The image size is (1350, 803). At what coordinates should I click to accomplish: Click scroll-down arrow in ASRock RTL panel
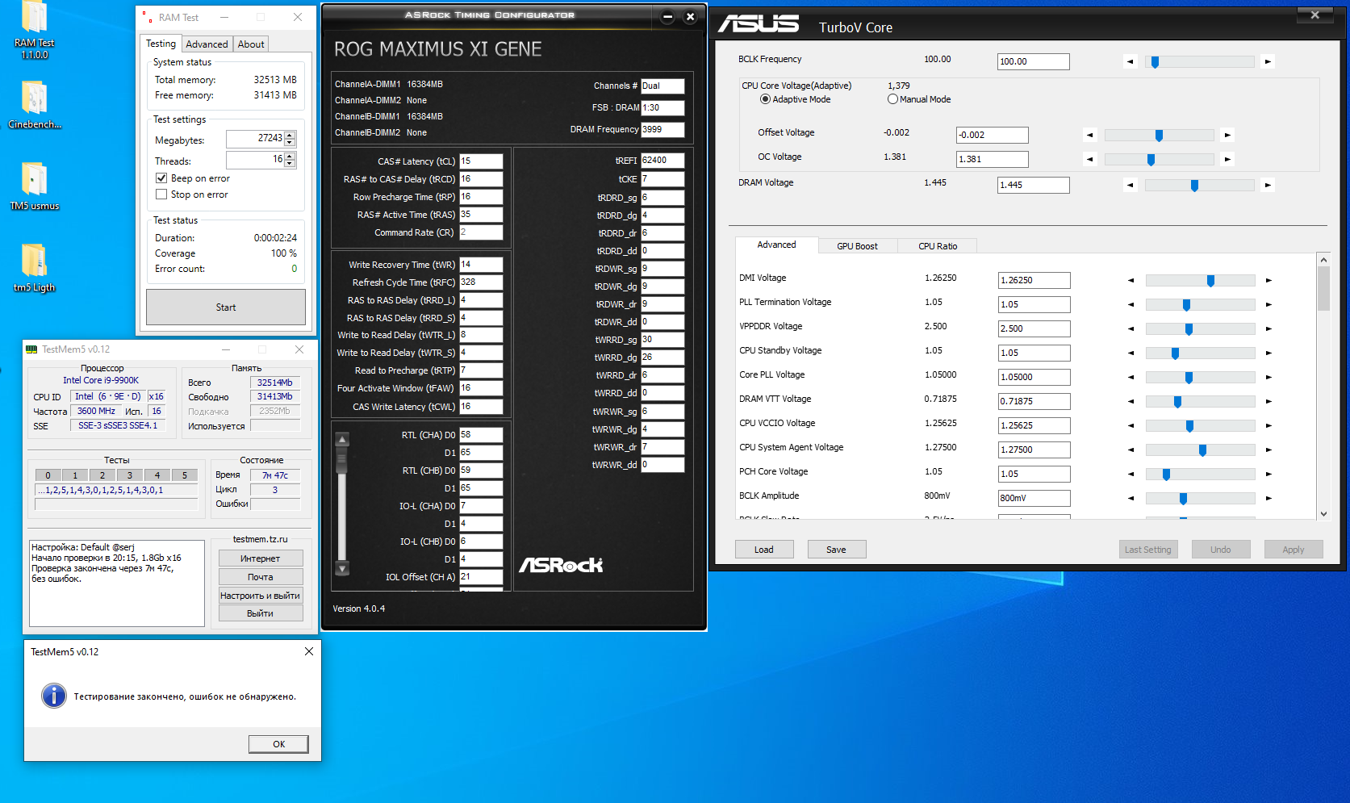click(x=342, y=568)
